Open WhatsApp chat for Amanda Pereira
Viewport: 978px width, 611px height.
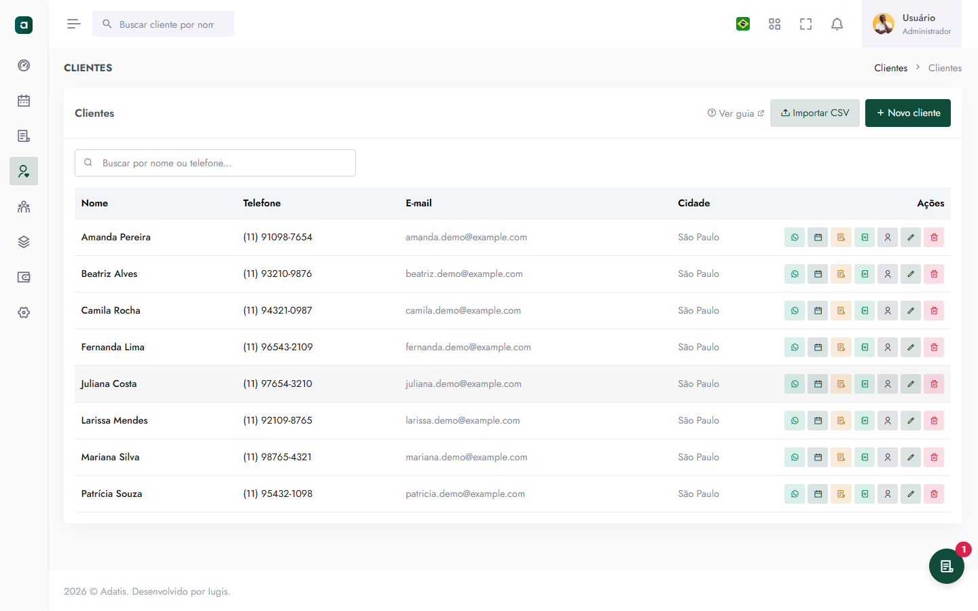[795, 238]
